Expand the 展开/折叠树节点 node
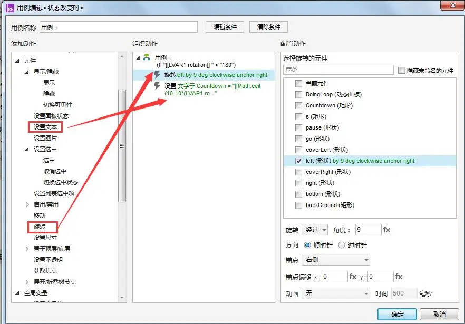Image resolution: width=465 pixels, height=324 pixels. (x=27, y=282)
